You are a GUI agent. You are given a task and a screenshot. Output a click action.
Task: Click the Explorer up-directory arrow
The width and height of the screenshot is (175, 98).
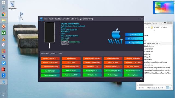[149, 28]
